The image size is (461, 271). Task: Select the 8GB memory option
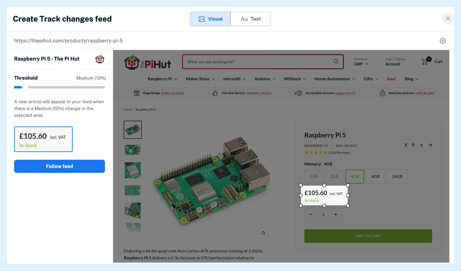pyautogui.click(x=375, y=176)
